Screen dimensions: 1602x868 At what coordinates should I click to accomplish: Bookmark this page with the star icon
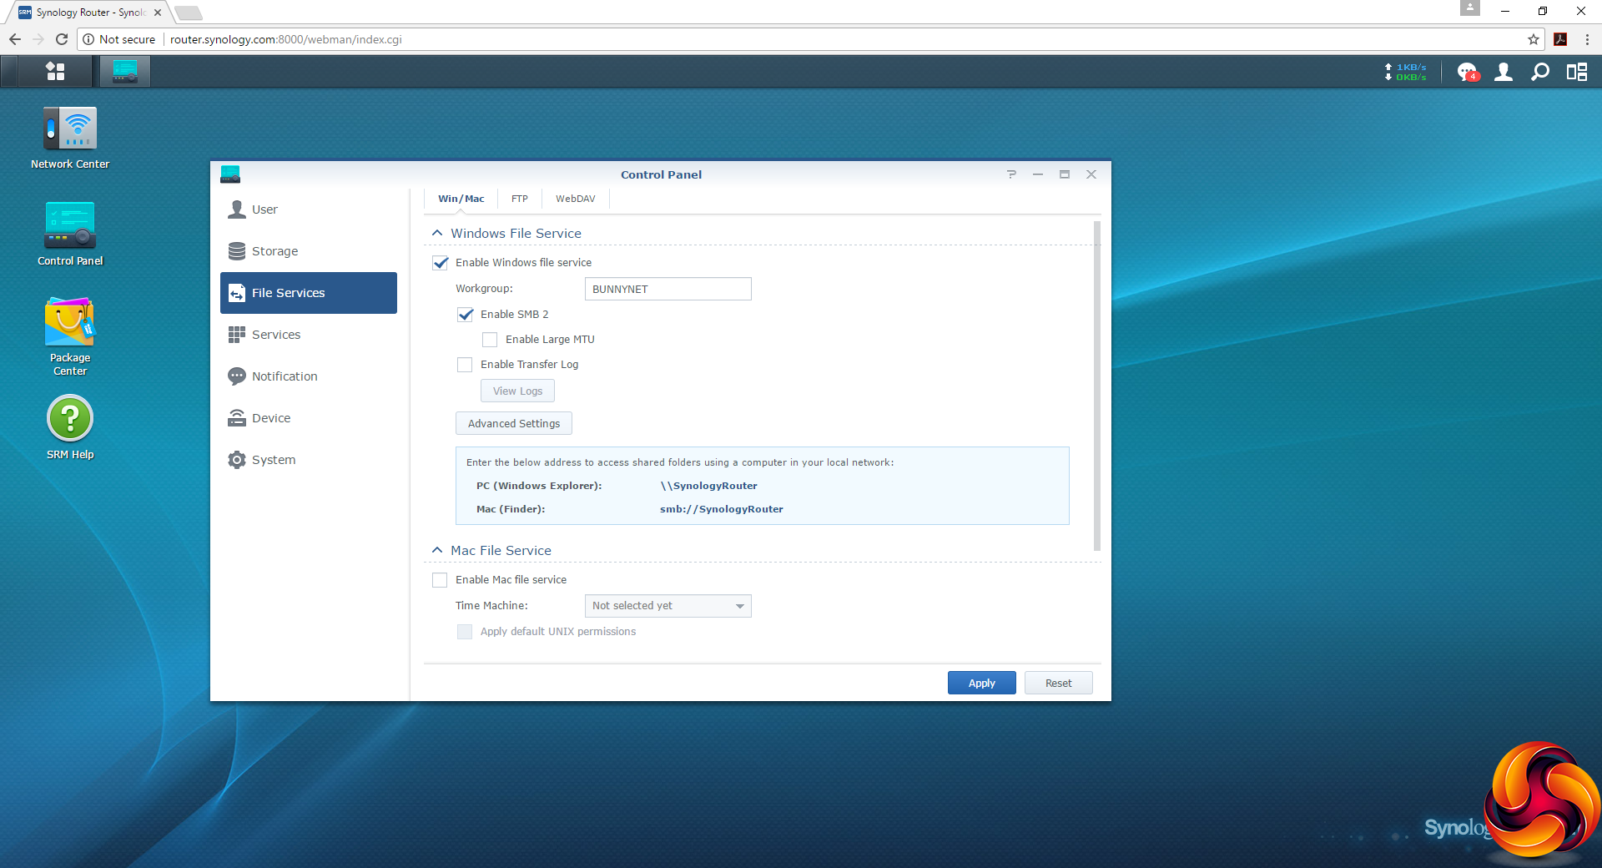1534,39
